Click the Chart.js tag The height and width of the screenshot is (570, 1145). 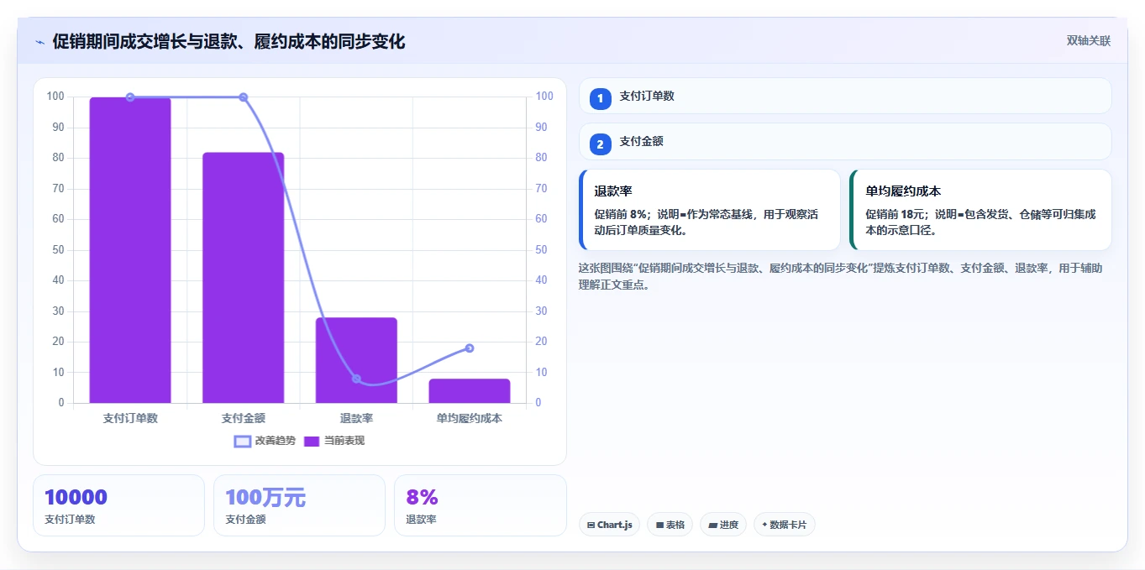coord(609,525)
